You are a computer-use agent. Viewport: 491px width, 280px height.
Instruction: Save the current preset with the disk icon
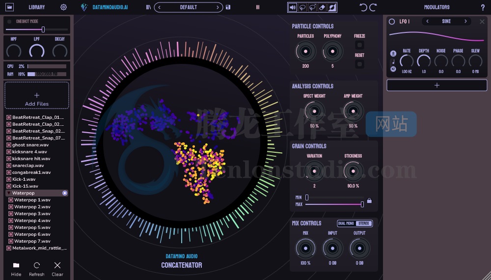point(228,7)
